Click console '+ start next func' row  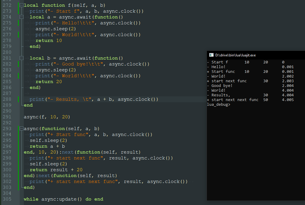coord(250,81)
